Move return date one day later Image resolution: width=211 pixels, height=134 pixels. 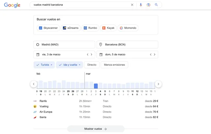[155, 54]
